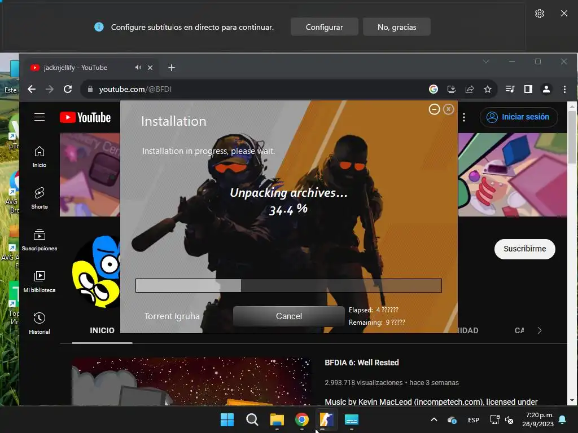Open OneDrive tray icon

point(452,419)
